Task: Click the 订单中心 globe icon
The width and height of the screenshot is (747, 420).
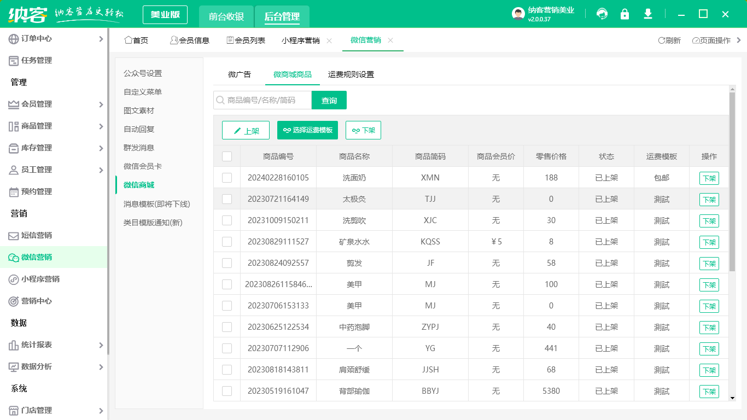Action: tap(14, 39)
